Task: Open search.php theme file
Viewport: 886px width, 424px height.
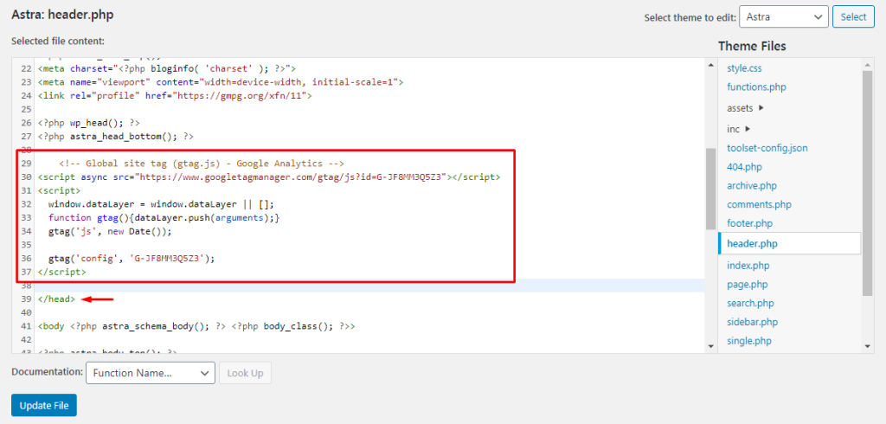Action: point(749,303)
